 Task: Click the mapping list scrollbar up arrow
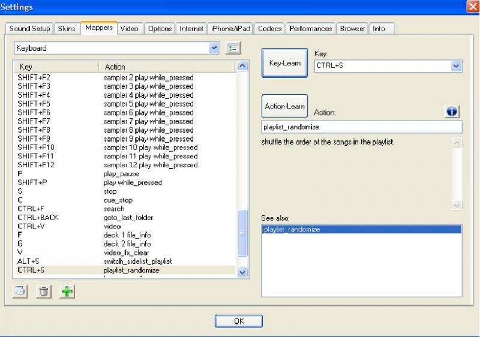[242, 67]
